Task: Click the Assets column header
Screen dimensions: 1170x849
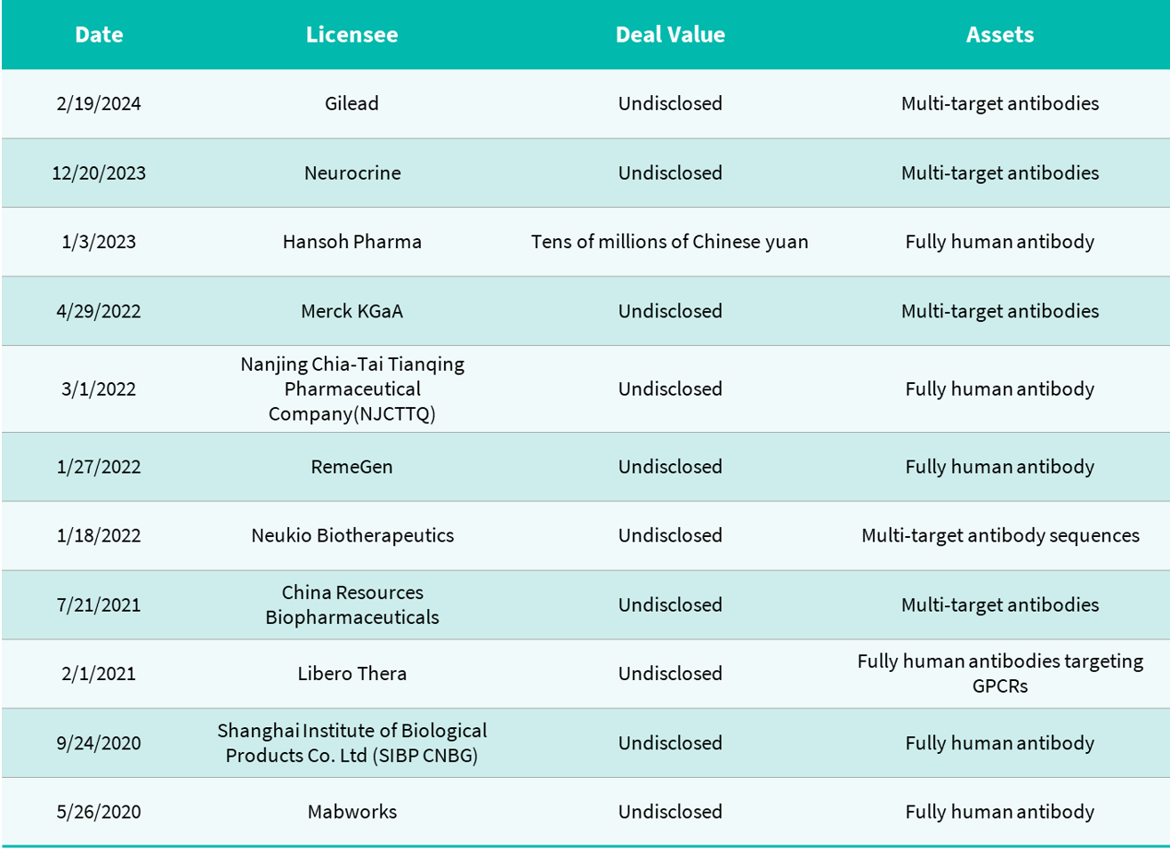Action: pyautogui.click(x=1000, y=35)
